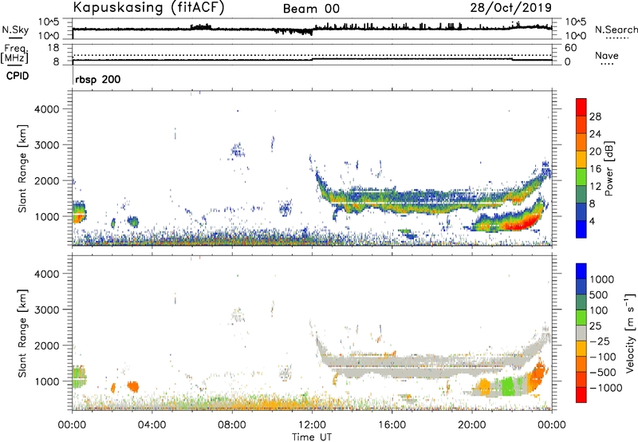The width and height of the screenshot is (638, 442).
Task: Click the 'rbsp 200' CPID text
Action: click(x=98, y=79)
